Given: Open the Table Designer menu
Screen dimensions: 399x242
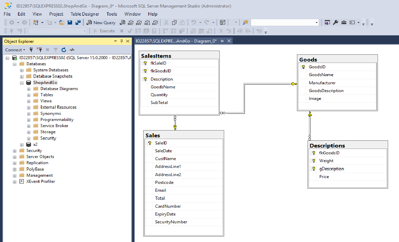Looking at the screenshot, I should coord(85,14).
